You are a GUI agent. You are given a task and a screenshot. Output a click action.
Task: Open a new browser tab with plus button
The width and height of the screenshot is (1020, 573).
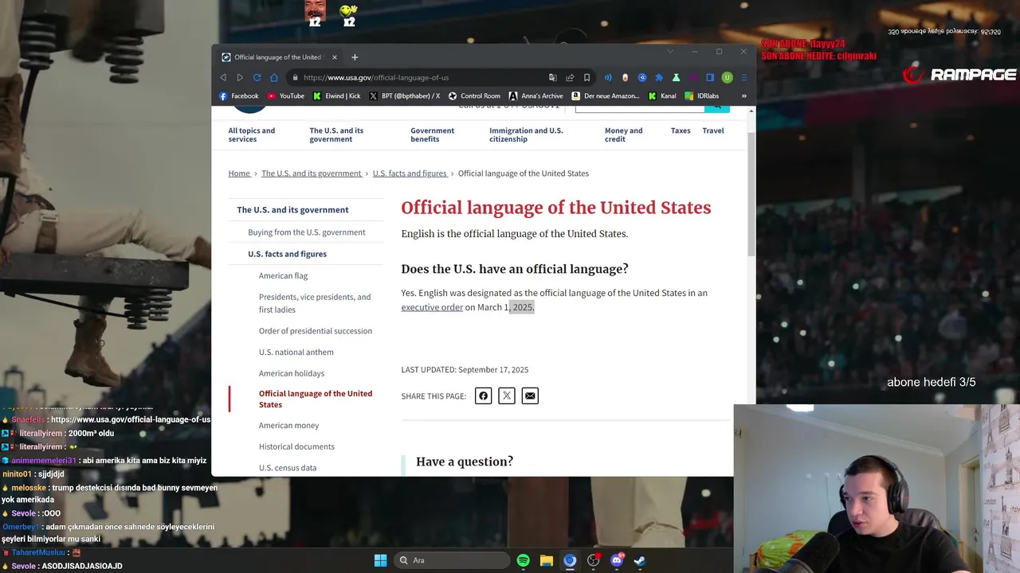[x=355, y=57]
